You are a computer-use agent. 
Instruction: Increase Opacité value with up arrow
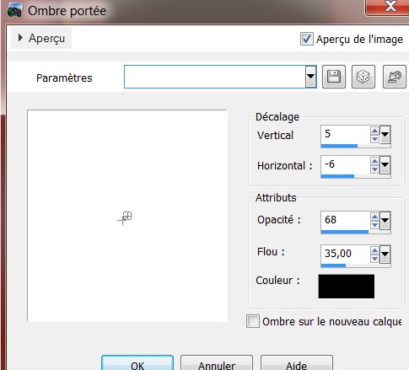374,217
